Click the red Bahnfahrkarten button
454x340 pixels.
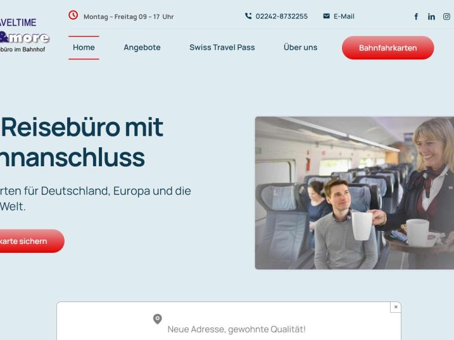(388, 47)
